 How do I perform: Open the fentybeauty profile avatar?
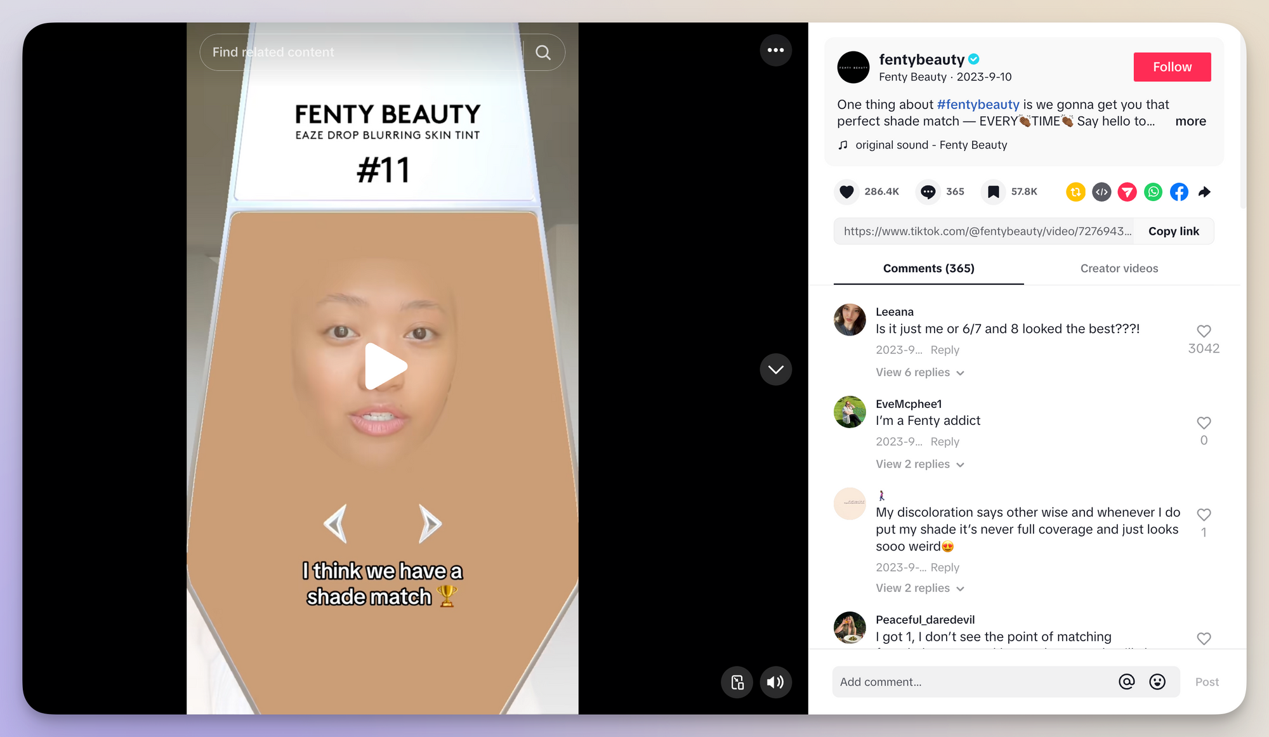pyautogui.click(x=853, y=67)
